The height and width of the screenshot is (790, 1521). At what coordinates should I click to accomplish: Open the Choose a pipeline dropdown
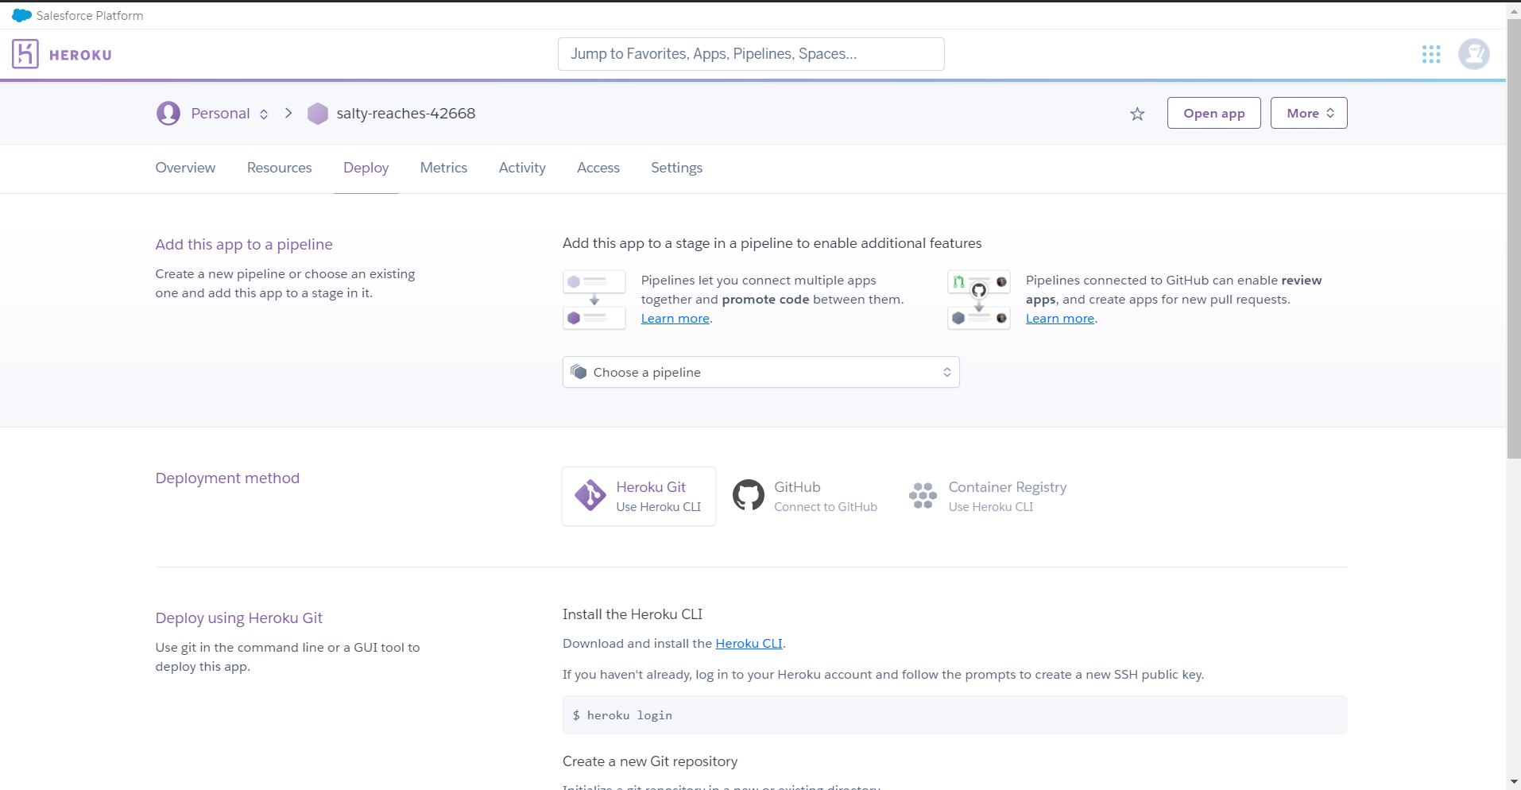coord(760,371)
